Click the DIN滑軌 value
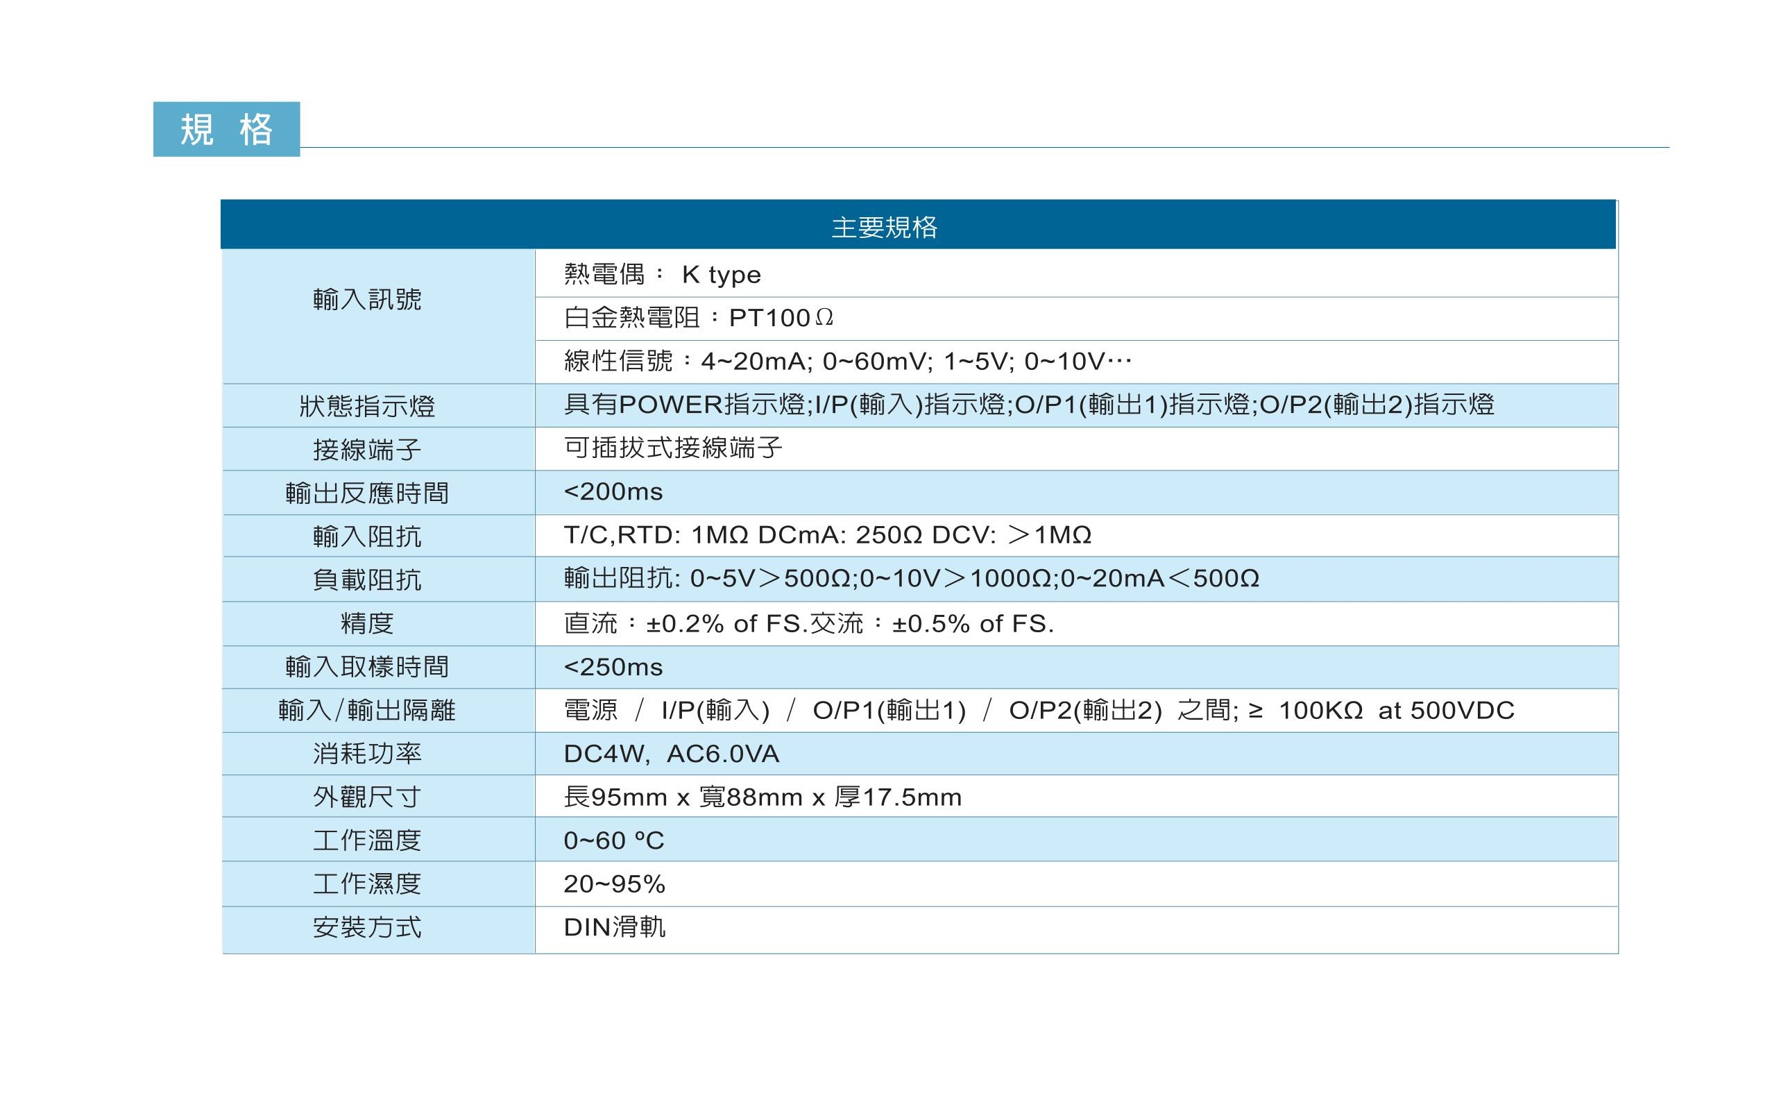The width and height of the screenshot is (1788, 1100). pos(615,927)
